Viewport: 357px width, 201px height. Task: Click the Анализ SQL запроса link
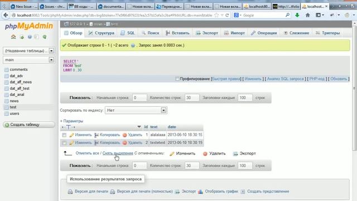(x=285, y=79)
